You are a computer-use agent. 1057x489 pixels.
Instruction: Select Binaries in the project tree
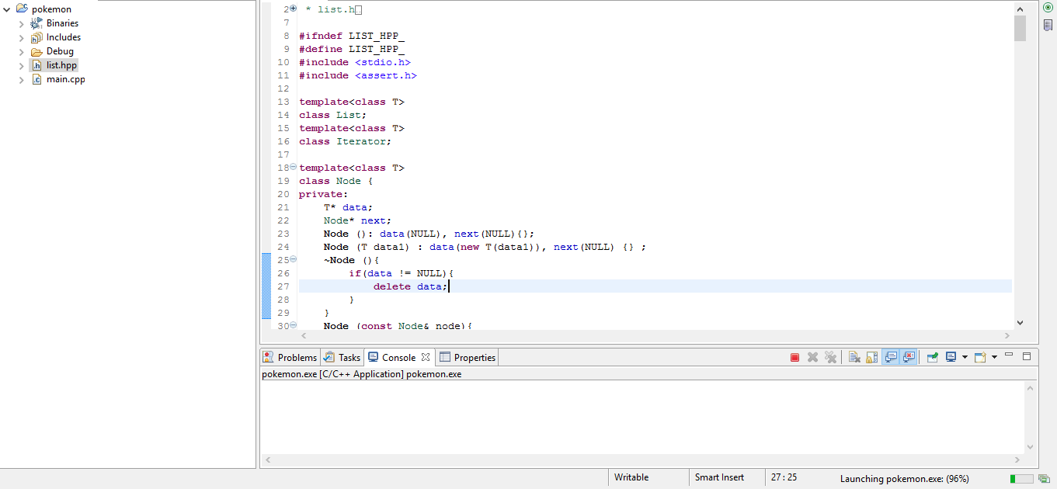(62, 23)
